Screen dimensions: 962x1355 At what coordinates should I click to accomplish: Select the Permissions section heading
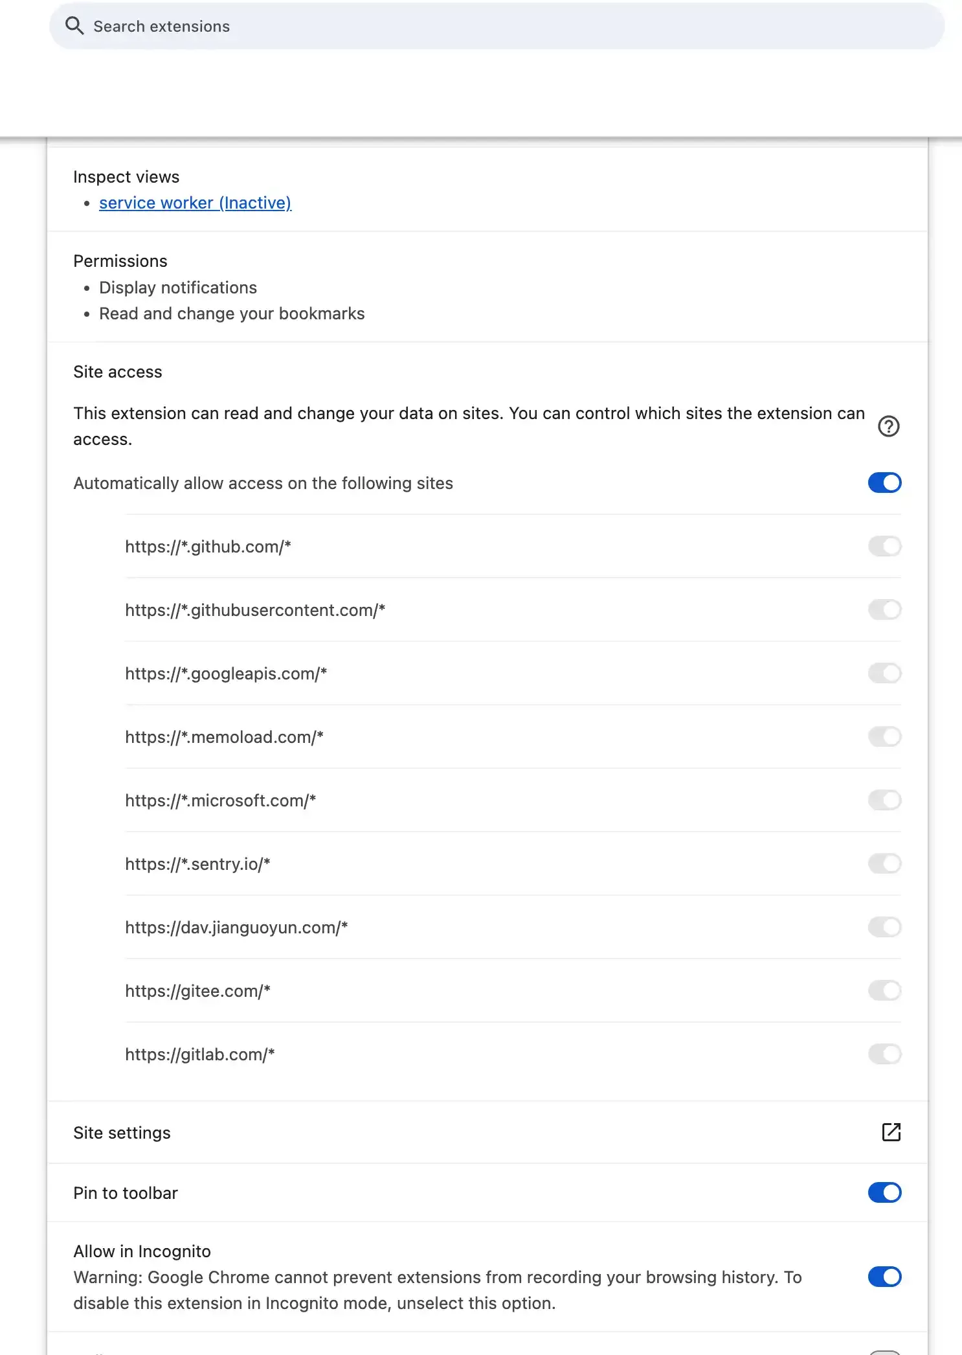pos(120,260)
